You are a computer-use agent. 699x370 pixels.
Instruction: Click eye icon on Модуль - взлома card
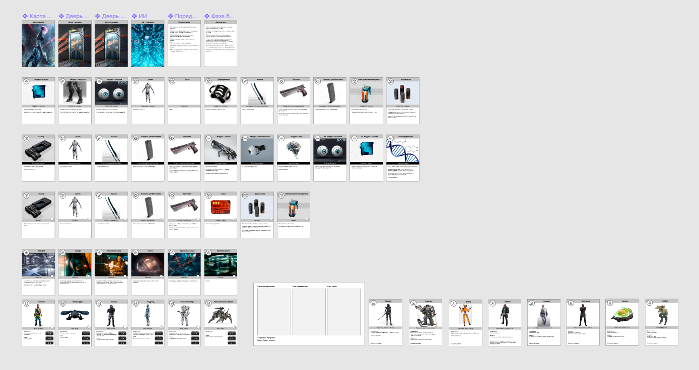pyautogui.click(x=27, y=80)
